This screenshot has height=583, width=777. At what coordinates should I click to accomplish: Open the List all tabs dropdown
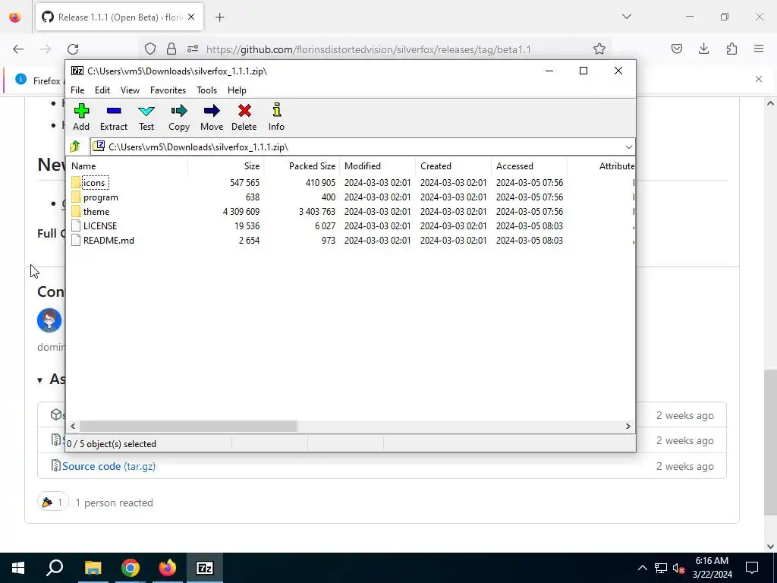(x=626, y=17)
